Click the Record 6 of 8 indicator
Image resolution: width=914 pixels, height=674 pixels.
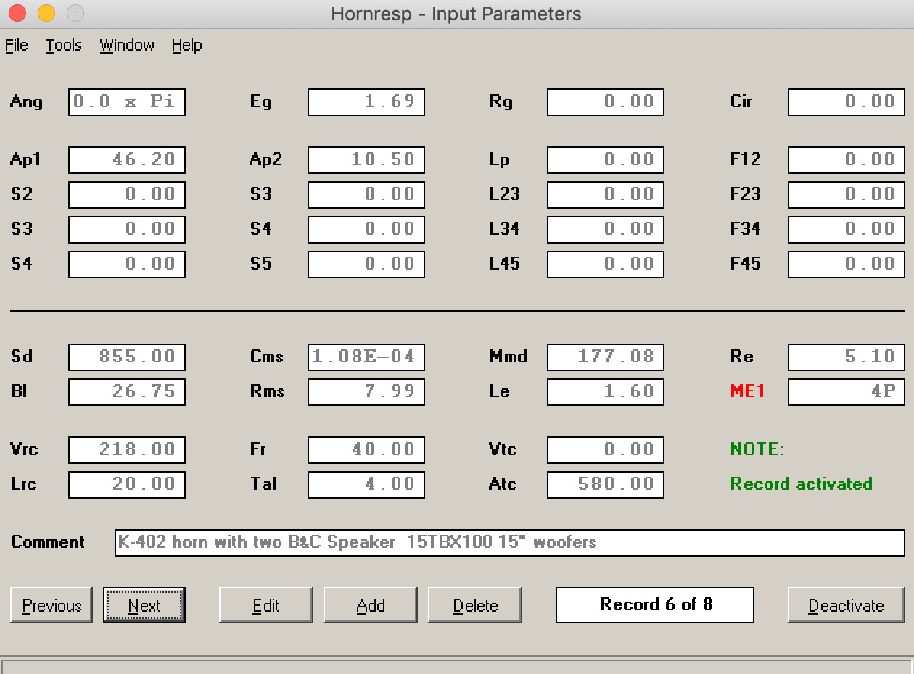[655, 605]
